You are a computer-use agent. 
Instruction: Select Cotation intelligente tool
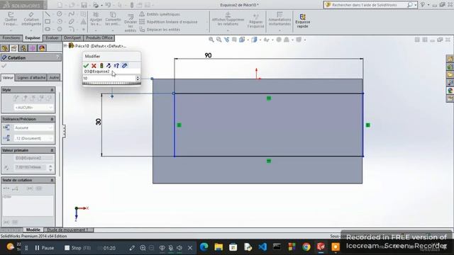[31, 19]
